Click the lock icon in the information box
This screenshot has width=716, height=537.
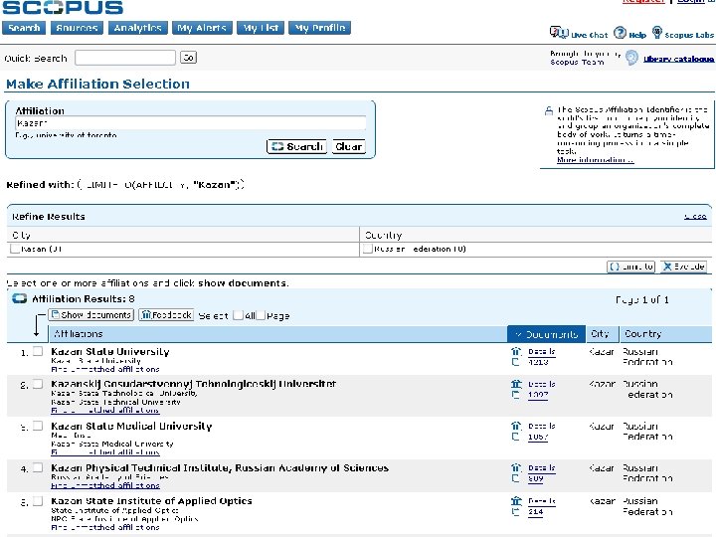(548, 110)
